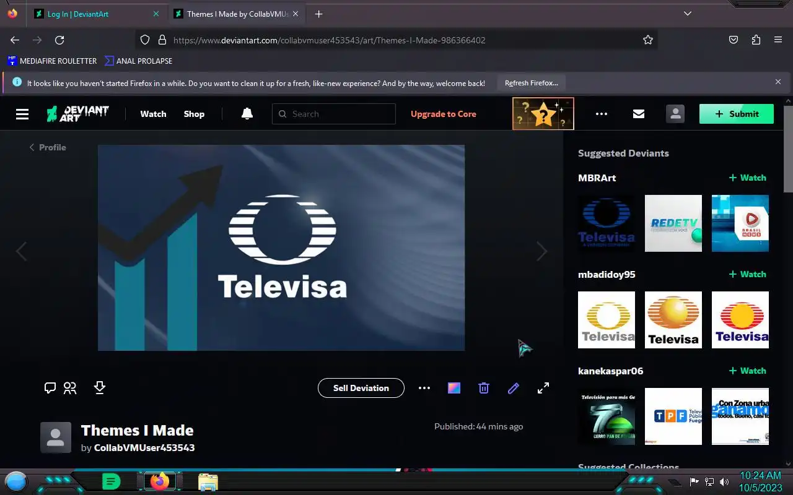Open orange globe Televisa thumbnail
793x495 pixels.
[673, 320]
